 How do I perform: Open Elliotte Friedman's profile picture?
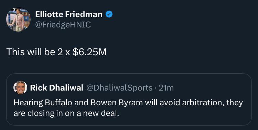click(19, 20)
